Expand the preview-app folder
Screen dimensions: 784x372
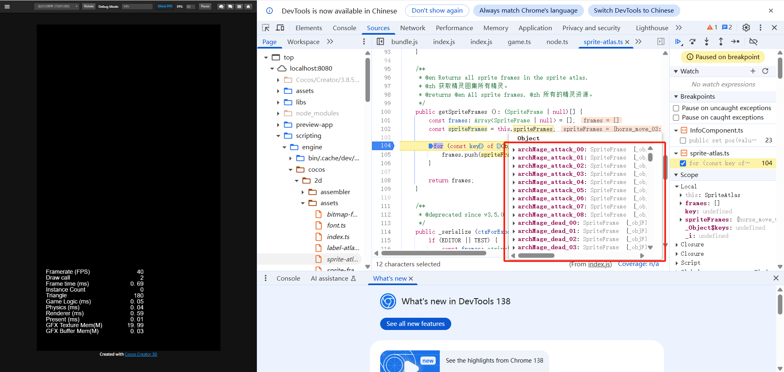coord(278,125)
